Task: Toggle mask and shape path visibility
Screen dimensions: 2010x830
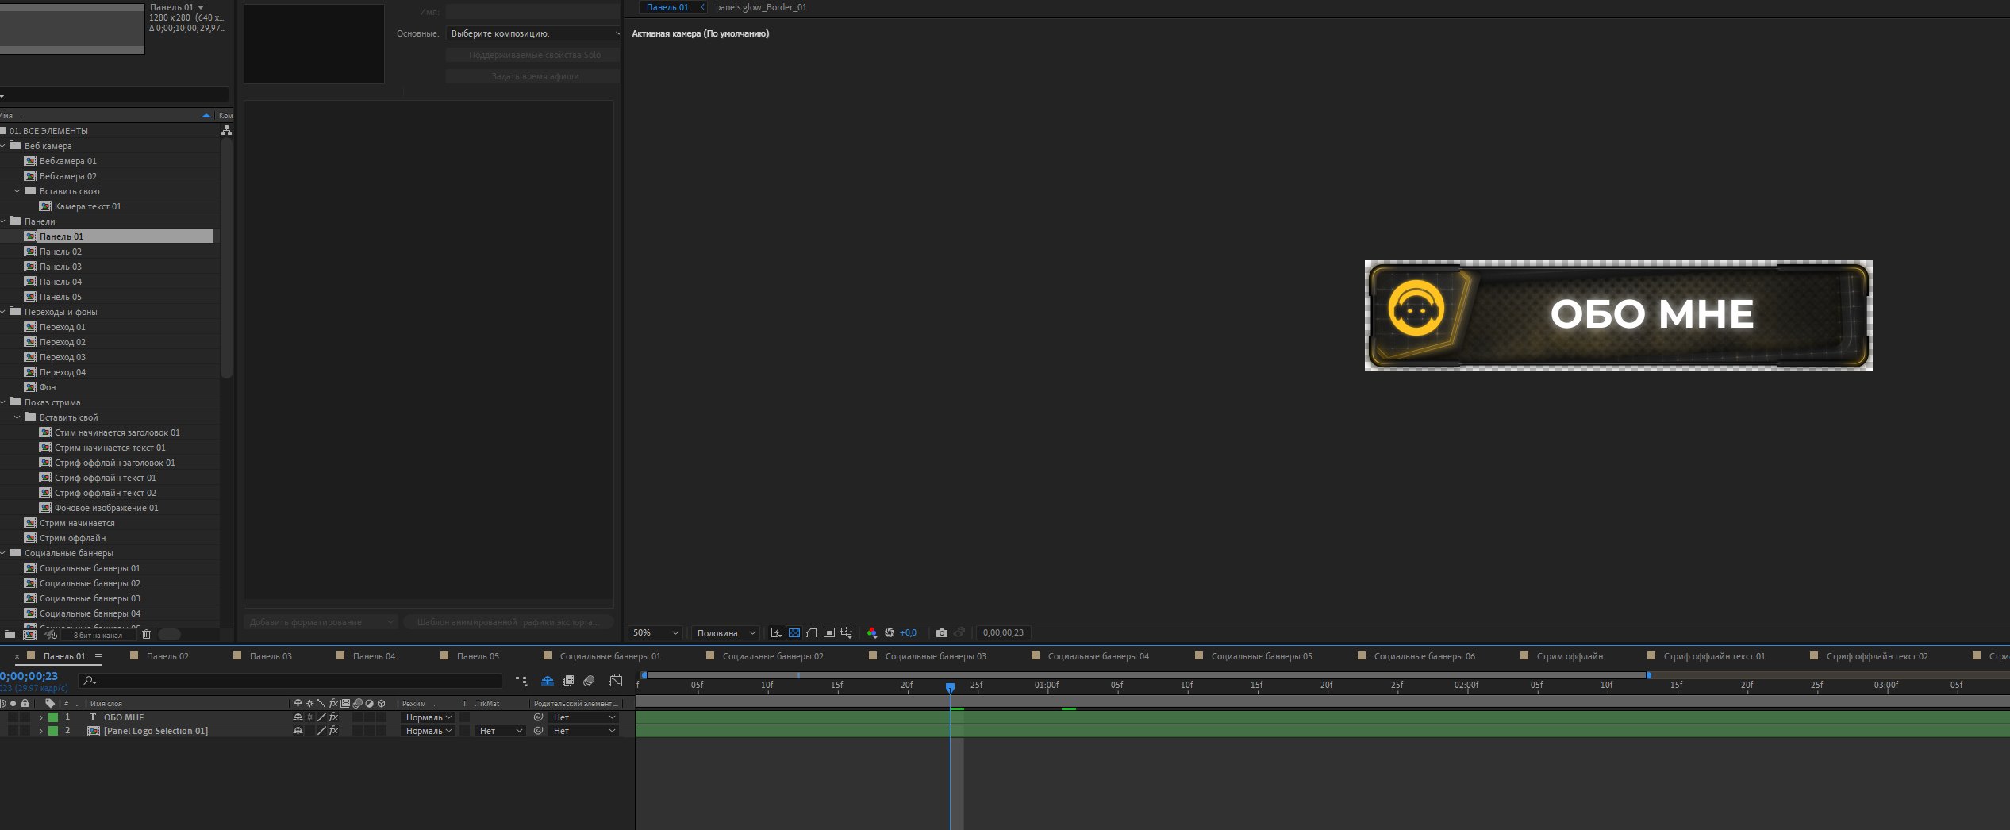Action: pyautogui.click(x=812, y=633)
